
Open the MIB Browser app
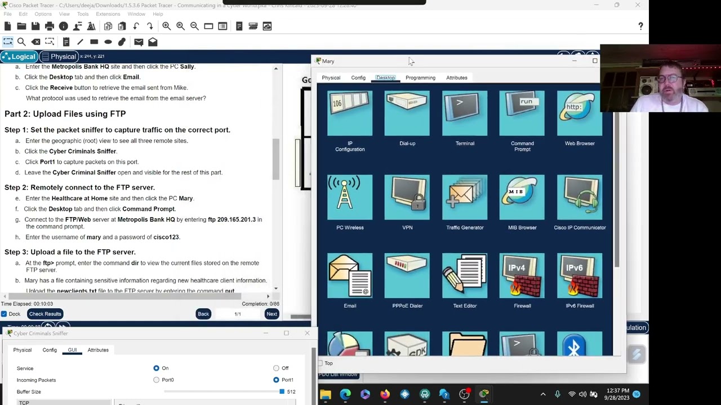point(522,197)
